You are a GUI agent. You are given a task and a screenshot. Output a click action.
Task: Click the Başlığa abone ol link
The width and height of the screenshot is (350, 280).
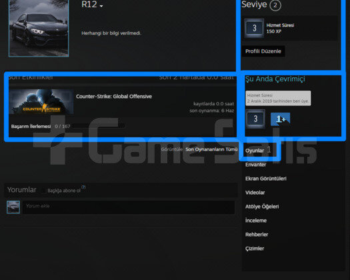pyautogui.click(x=64, y=191)
